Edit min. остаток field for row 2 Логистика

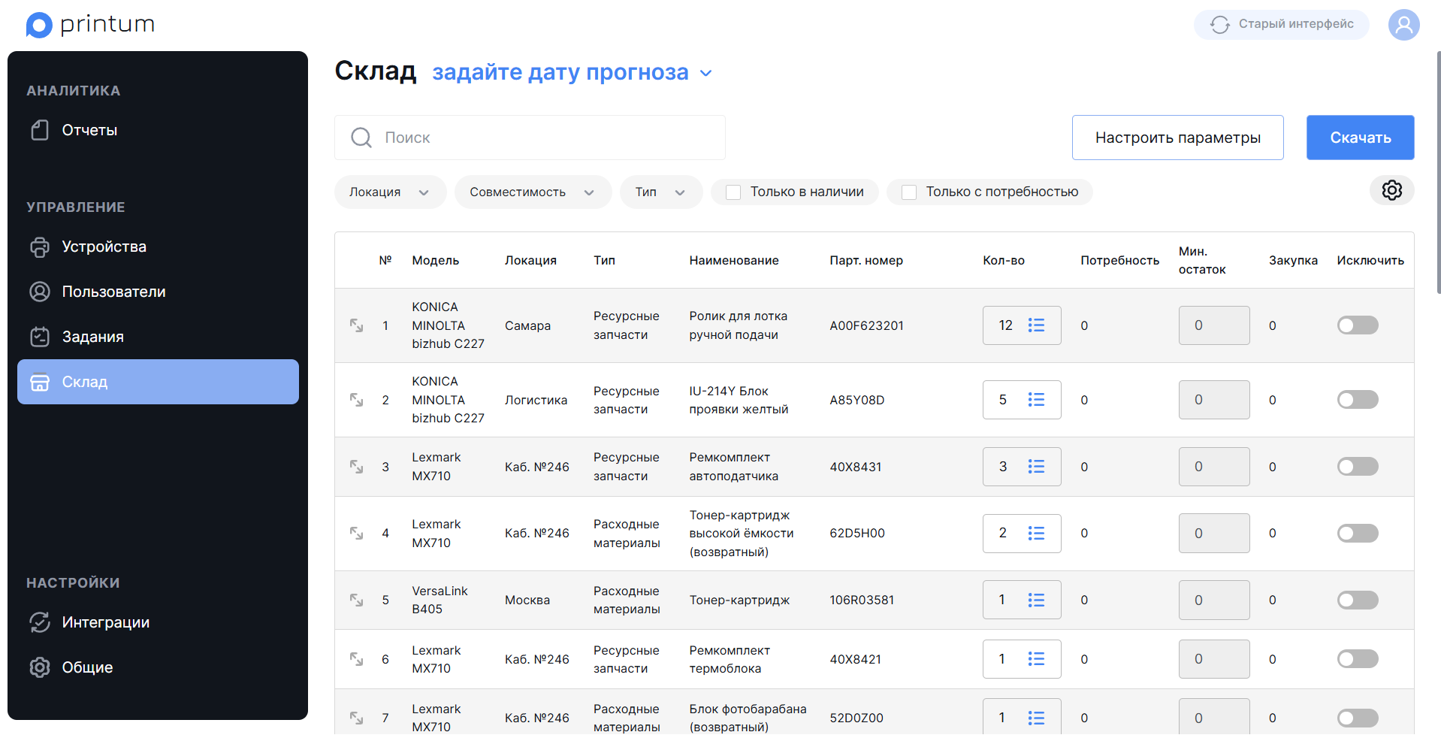point(1214,400)
